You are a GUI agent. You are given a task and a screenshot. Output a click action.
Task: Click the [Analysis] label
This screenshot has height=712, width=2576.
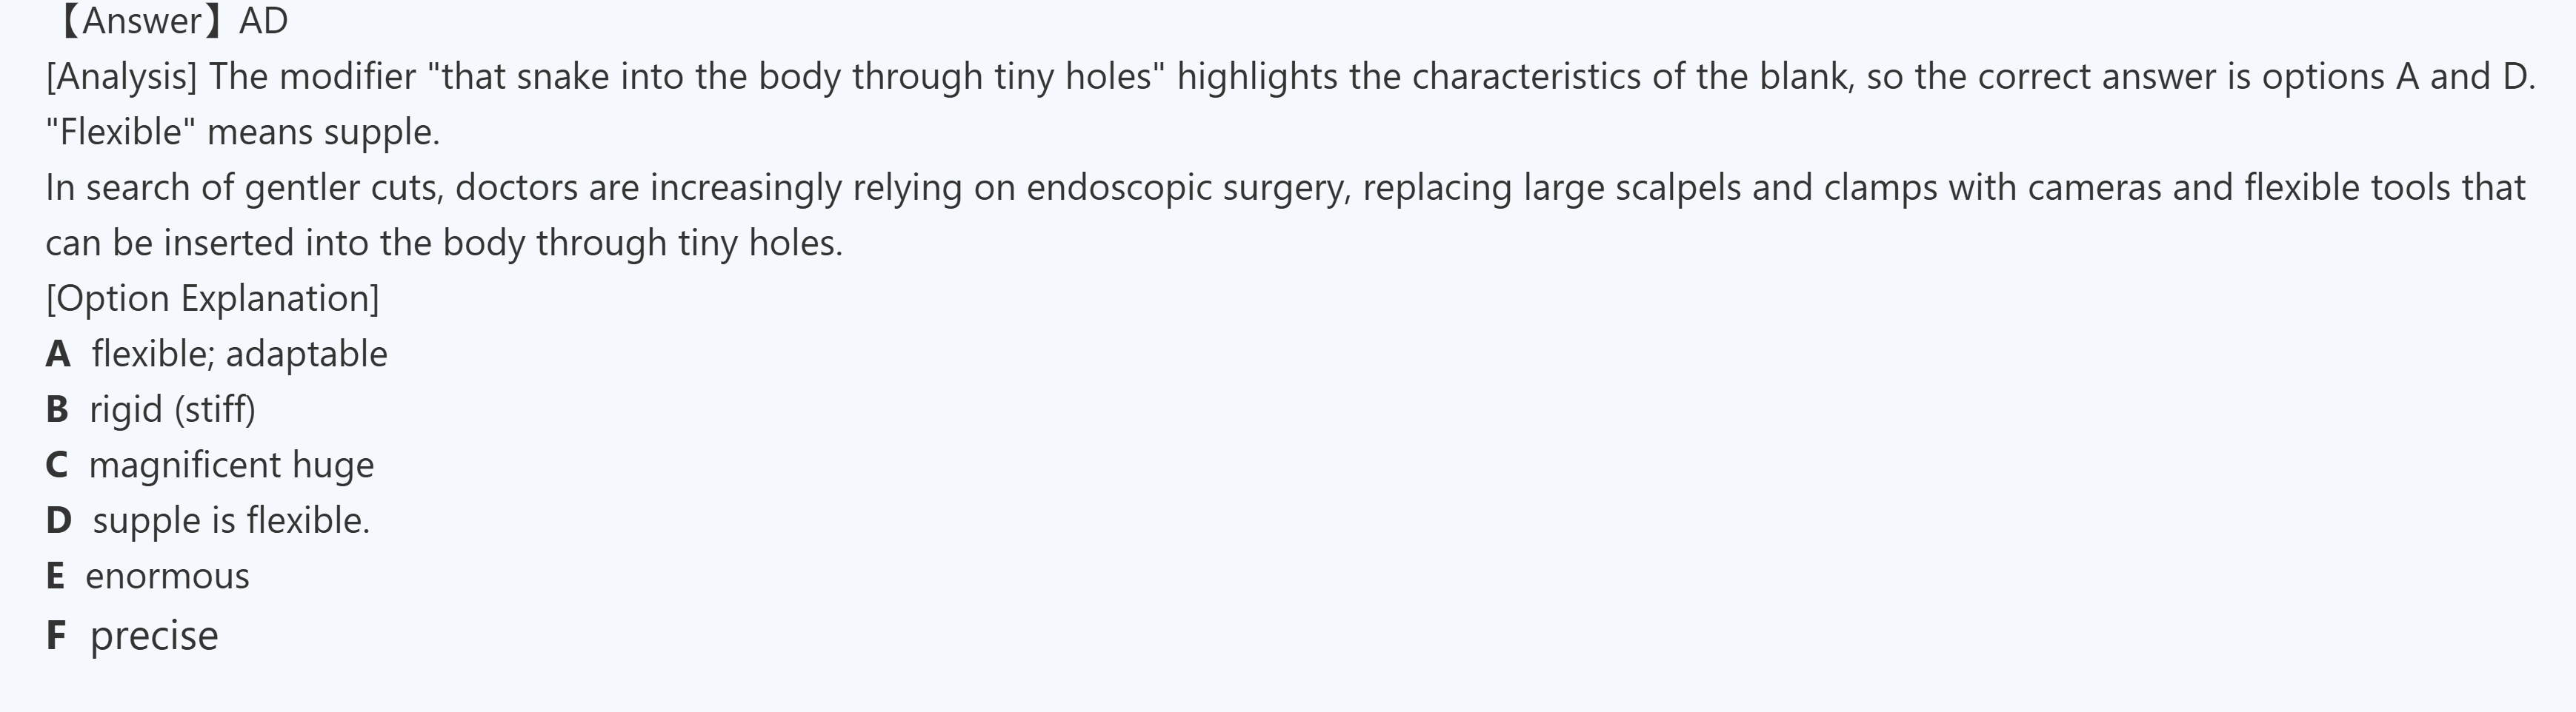(121, 77)
